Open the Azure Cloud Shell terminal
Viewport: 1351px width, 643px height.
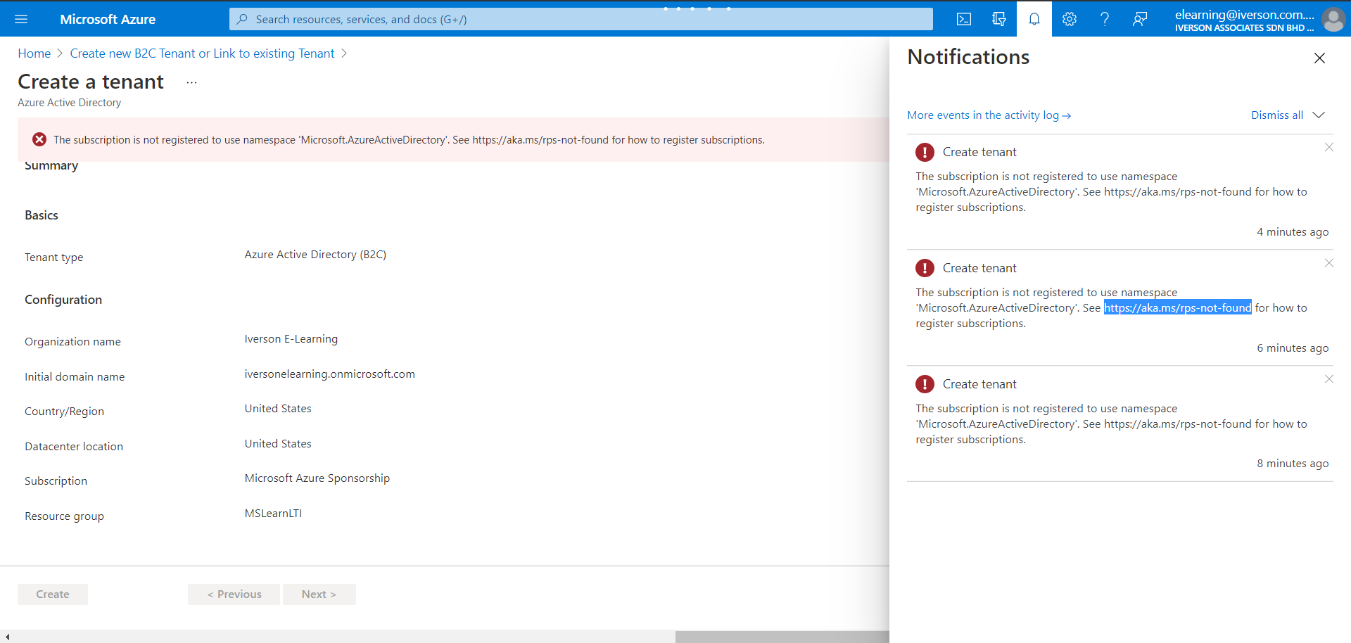[963, 19]
